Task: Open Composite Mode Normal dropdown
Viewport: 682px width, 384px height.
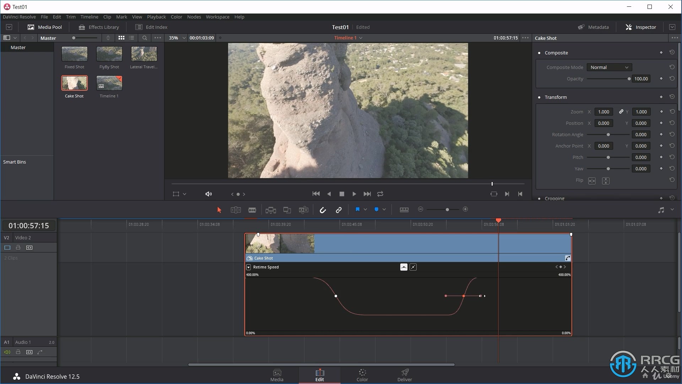Action: 609,67
